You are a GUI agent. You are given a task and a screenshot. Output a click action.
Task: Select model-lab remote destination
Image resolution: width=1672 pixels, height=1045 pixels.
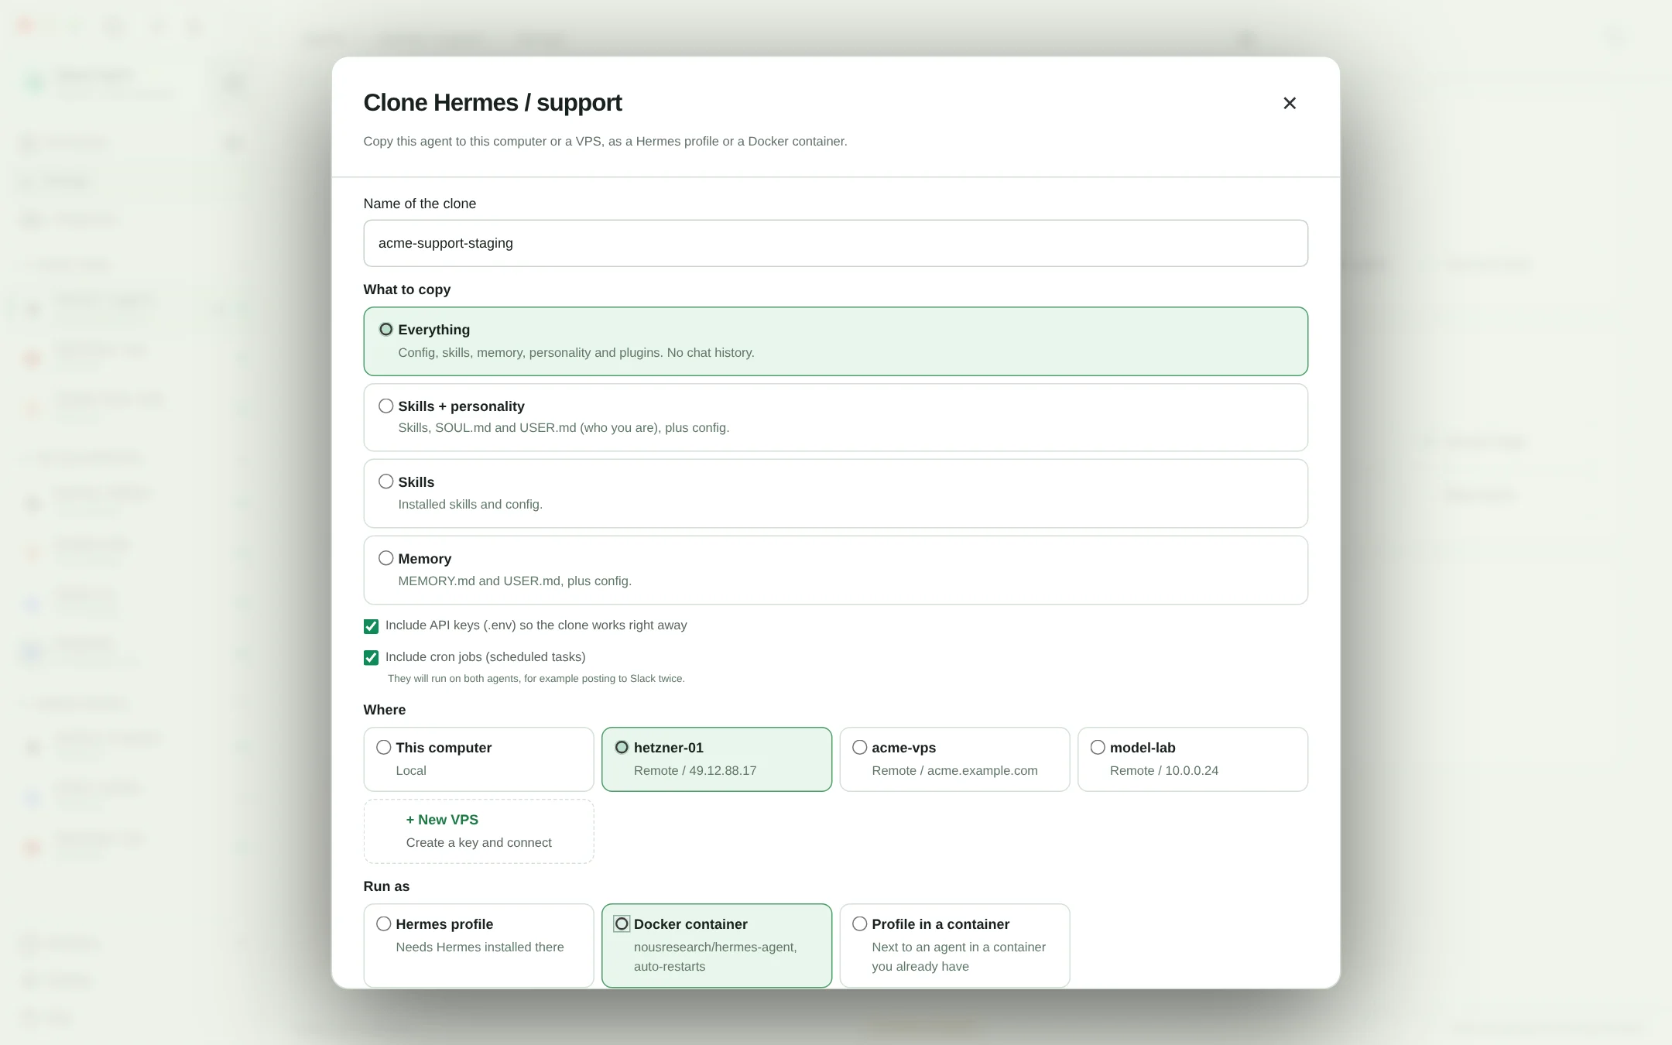point(1193,759)
